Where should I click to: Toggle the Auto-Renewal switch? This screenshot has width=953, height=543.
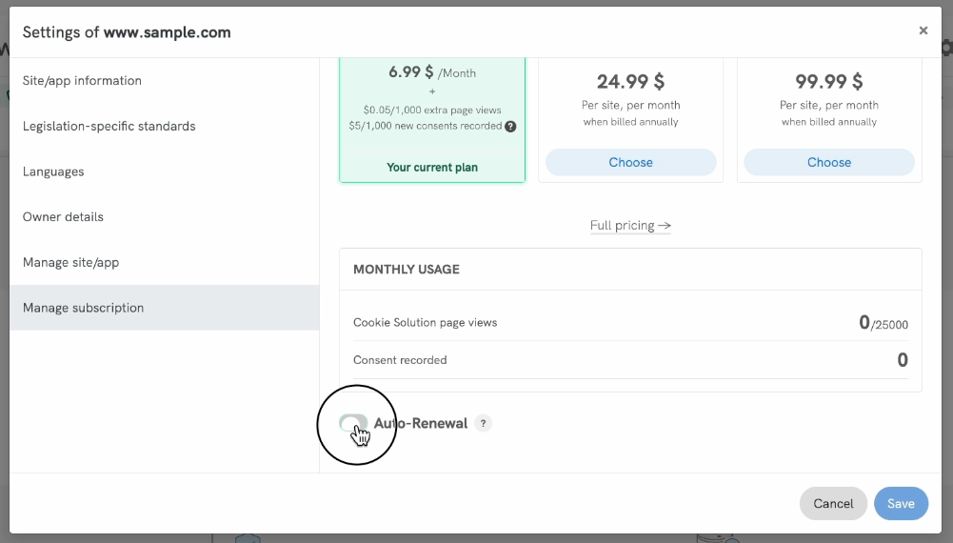[354, 424]
